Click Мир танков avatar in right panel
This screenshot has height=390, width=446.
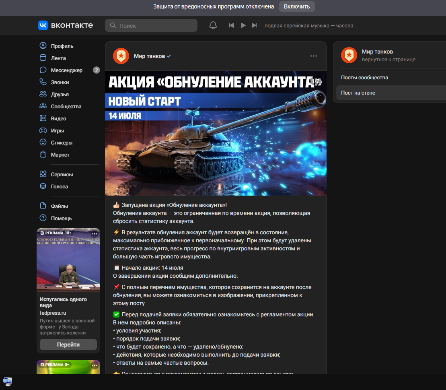tap(349, 55)
